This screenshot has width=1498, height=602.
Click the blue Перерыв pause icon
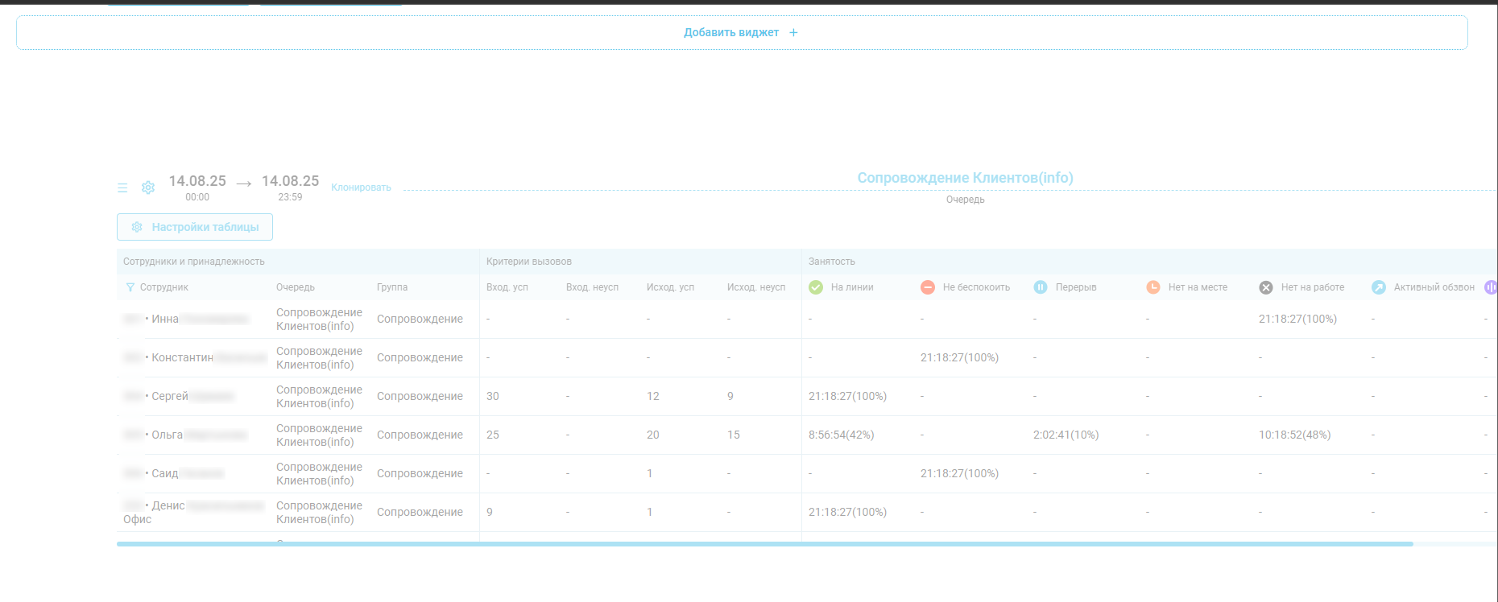1041,287
